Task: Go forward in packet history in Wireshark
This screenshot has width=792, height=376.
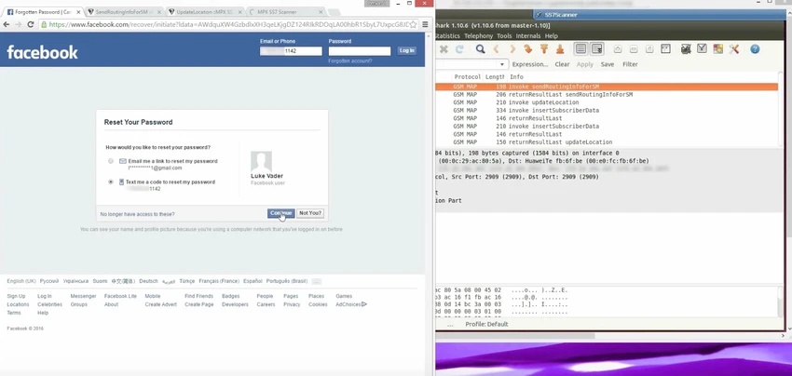Action: coord(512,49)
